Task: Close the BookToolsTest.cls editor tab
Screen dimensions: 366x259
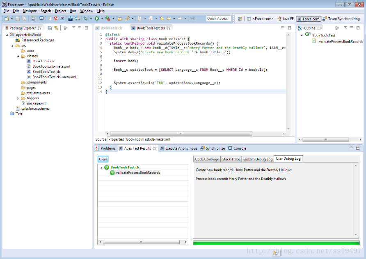Action: (x=169, y=28)
